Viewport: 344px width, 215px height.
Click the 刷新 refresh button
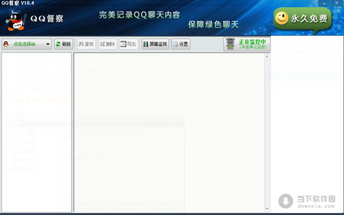point(64,44)
